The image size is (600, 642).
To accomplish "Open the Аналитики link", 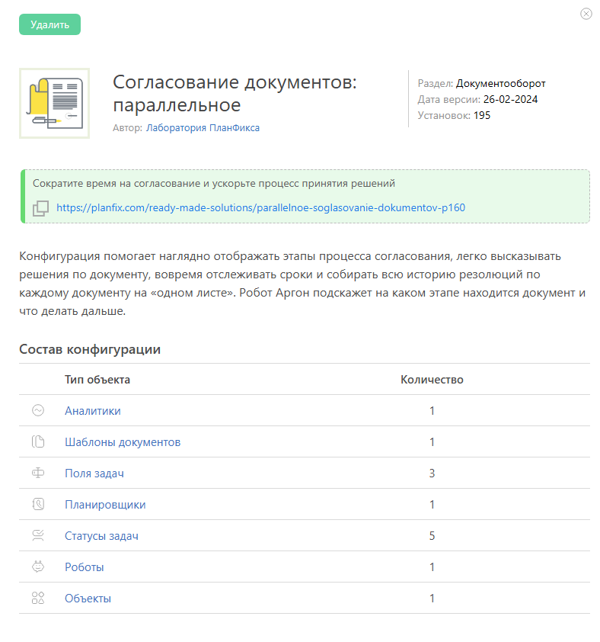I will pos(93,411).
